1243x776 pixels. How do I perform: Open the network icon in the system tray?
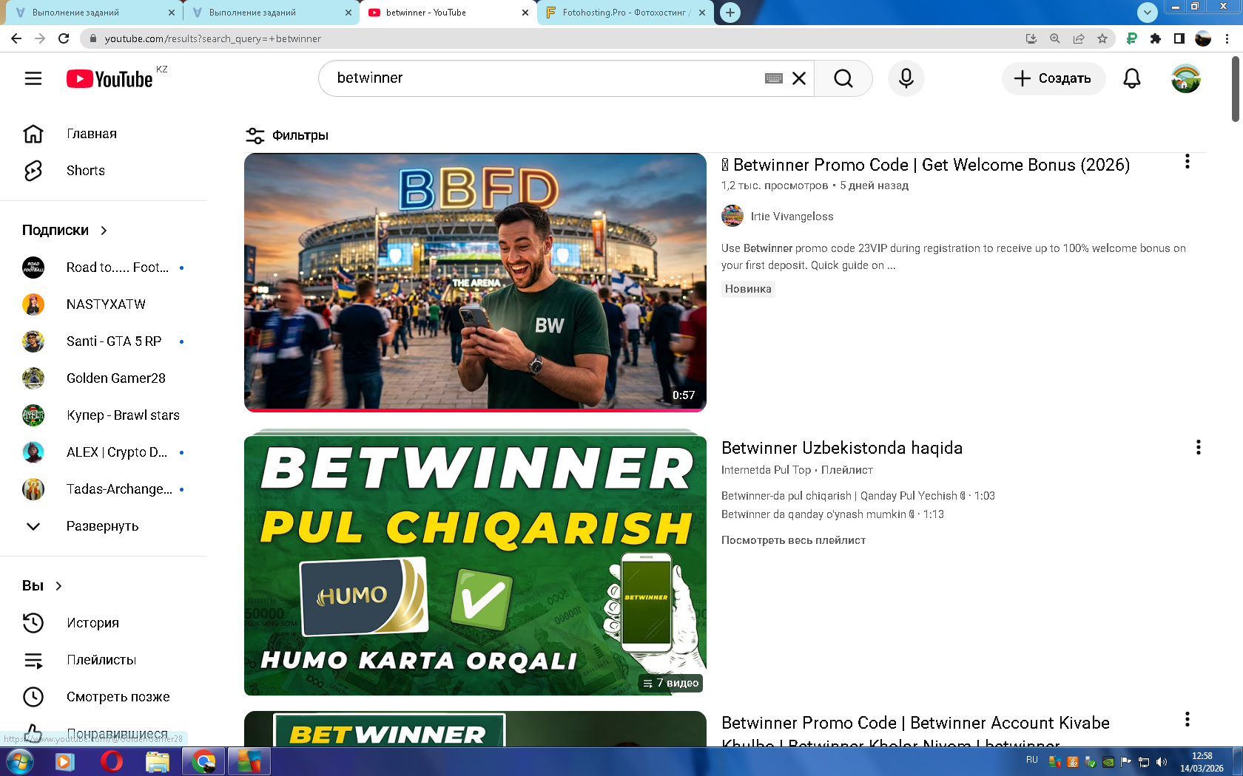tap(1144, 762)
